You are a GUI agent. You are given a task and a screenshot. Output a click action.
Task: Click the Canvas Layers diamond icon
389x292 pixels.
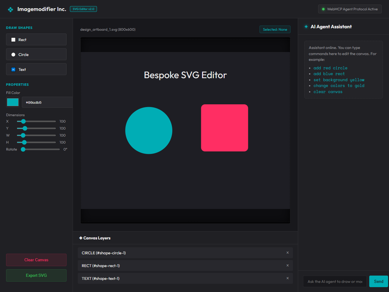click(x=81, y=238)
